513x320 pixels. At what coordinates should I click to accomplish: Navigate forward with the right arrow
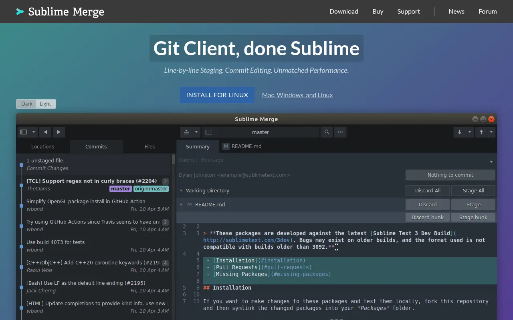pos(59,132)
